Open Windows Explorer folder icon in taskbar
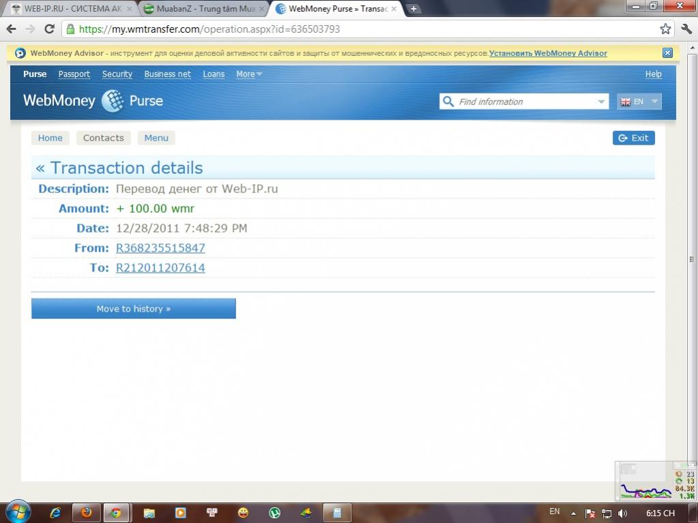 tap(149, 513)
